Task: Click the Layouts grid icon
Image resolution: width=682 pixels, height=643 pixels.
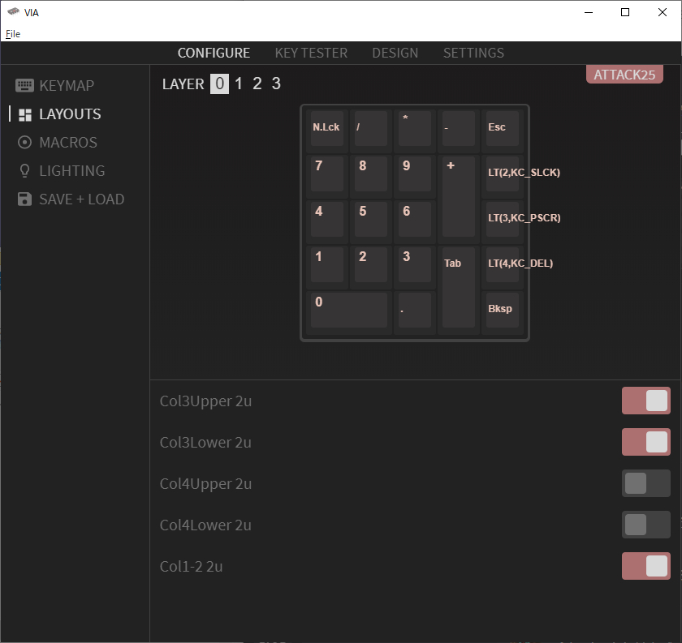Action: (x=25, y=114)
